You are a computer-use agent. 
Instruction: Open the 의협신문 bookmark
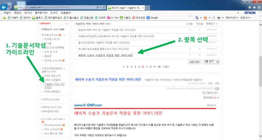(87, 18)
